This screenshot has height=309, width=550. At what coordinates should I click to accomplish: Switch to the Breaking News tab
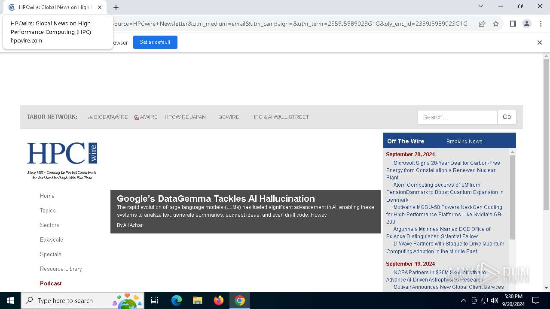click(x=464, y=142)
